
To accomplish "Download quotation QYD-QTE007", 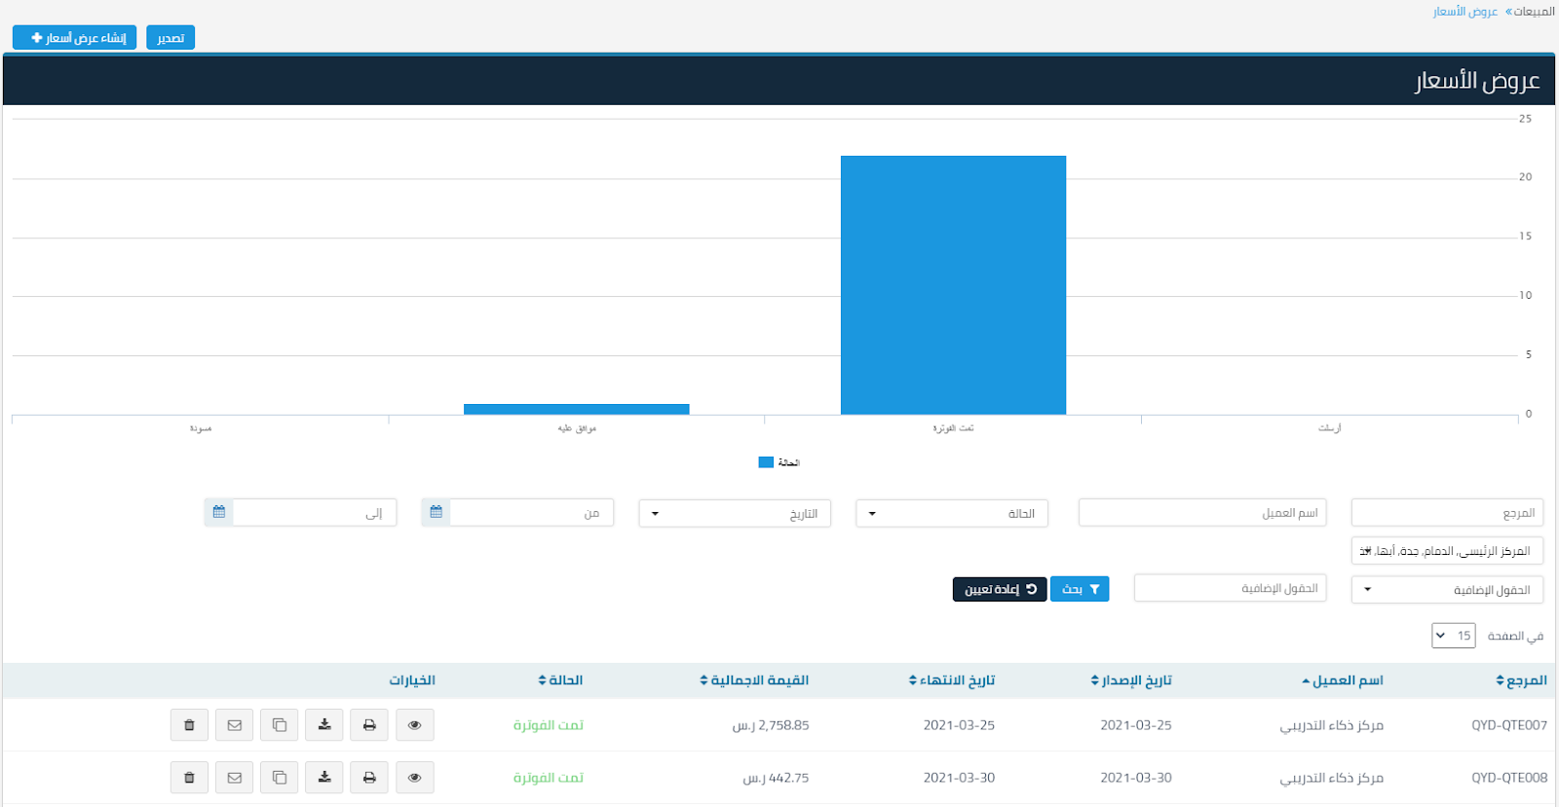I will 324,725.
